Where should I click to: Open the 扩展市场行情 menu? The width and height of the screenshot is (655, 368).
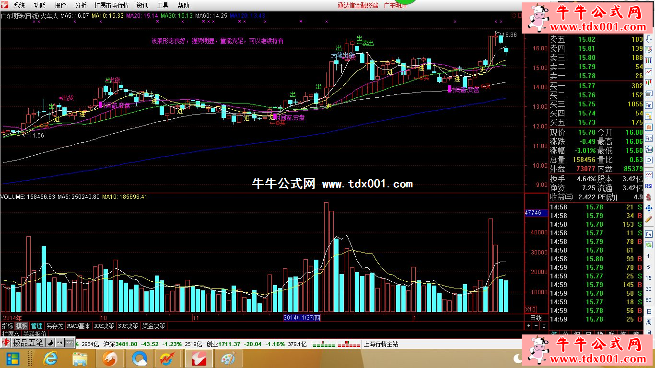(111, 5)
